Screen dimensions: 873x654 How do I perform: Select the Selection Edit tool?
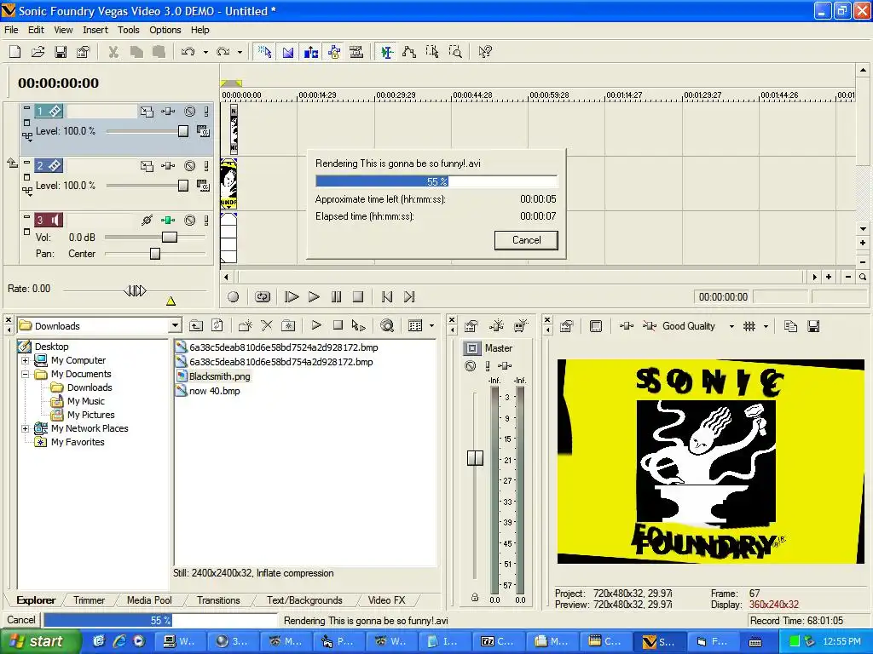tap(432, 52)
